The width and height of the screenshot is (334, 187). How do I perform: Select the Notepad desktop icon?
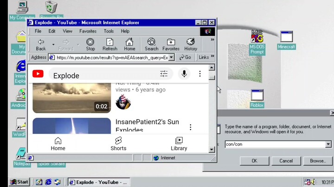(x=21, y=157)
